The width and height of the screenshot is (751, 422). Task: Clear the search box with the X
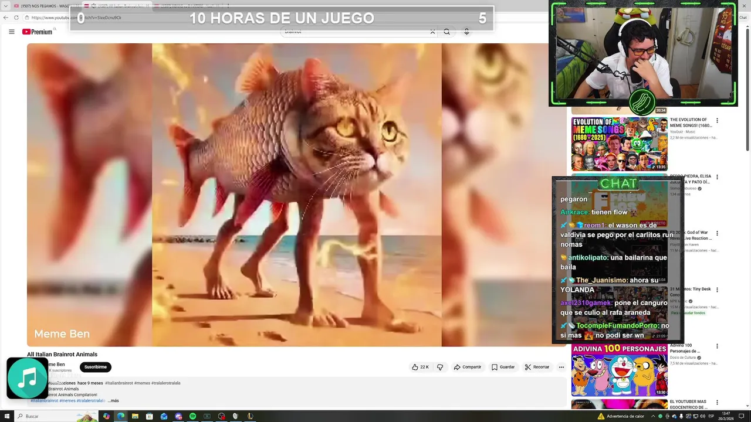(x=432, y=32)
